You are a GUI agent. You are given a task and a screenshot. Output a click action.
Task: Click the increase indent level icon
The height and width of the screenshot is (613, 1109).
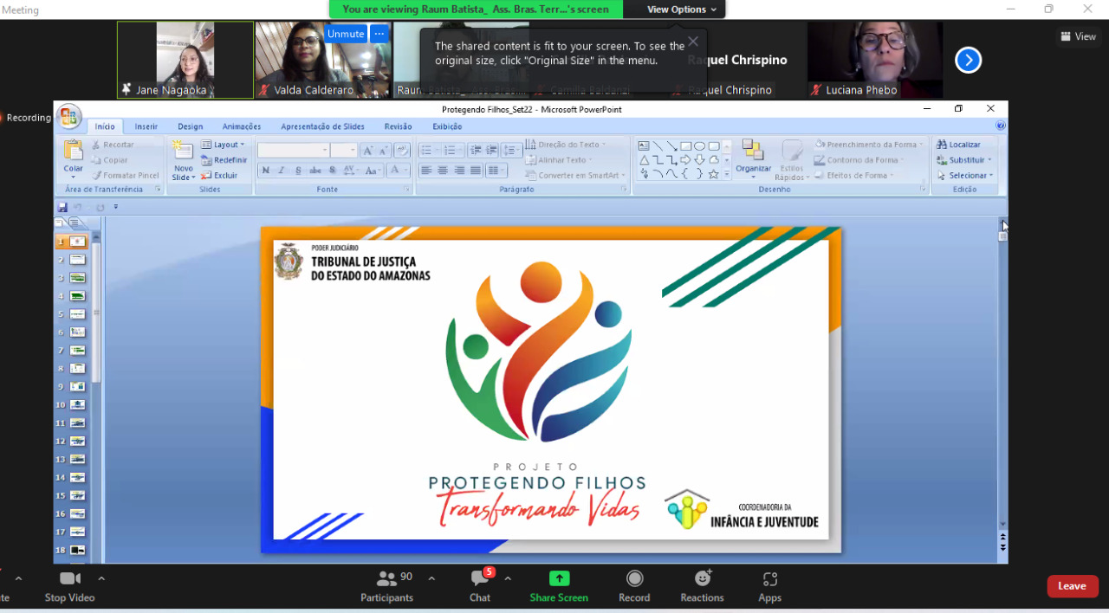point(493,151)
